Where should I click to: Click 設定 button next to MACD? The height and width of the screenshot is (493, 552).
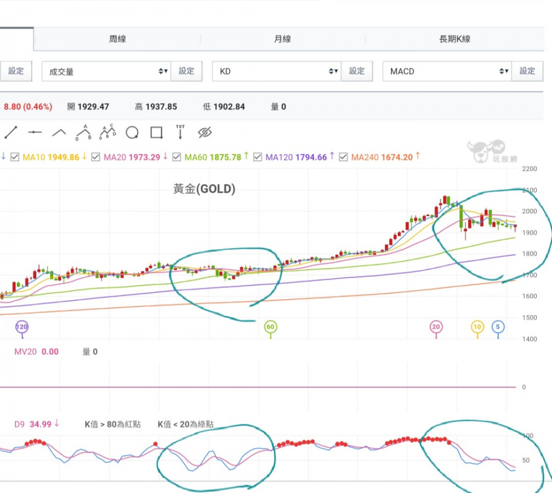coord(527,71)
